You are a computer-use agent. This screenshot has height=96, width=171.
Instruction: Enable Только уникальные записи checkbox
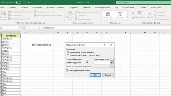(67, 70)
